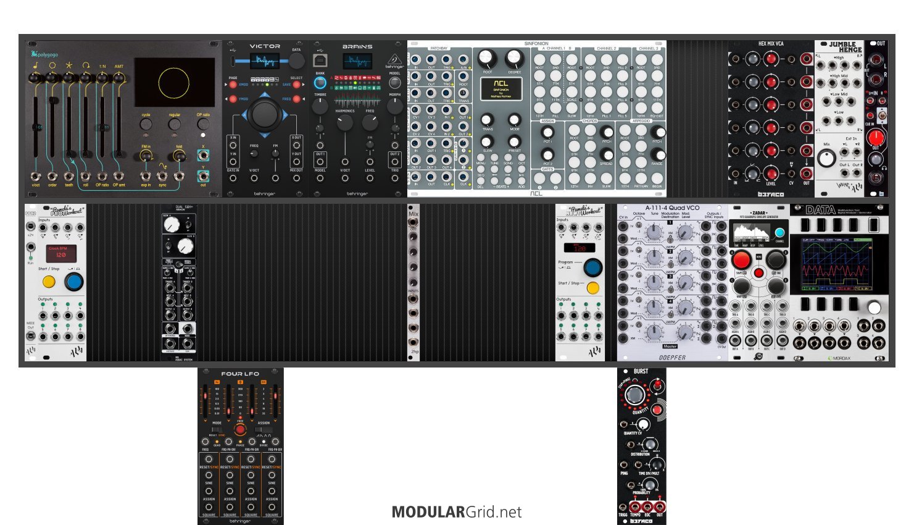914x525 pixels.
Task: Click the up arrow on Victor's joystick
Action: coord(265,94)
